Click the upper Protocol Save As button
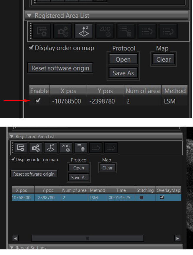This screenshot has width=193, height=255. pos(123,73)
